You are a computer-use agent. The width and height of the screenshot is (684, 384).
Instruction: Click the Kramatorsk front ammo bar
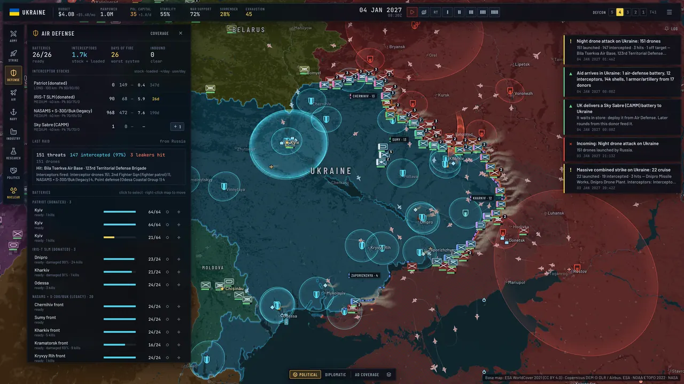(x=120, y=345)
